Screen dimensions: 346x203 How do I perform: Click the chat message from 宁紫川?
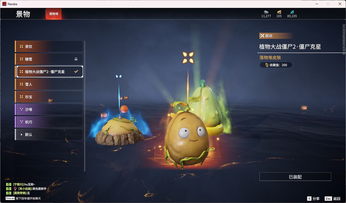24,184
